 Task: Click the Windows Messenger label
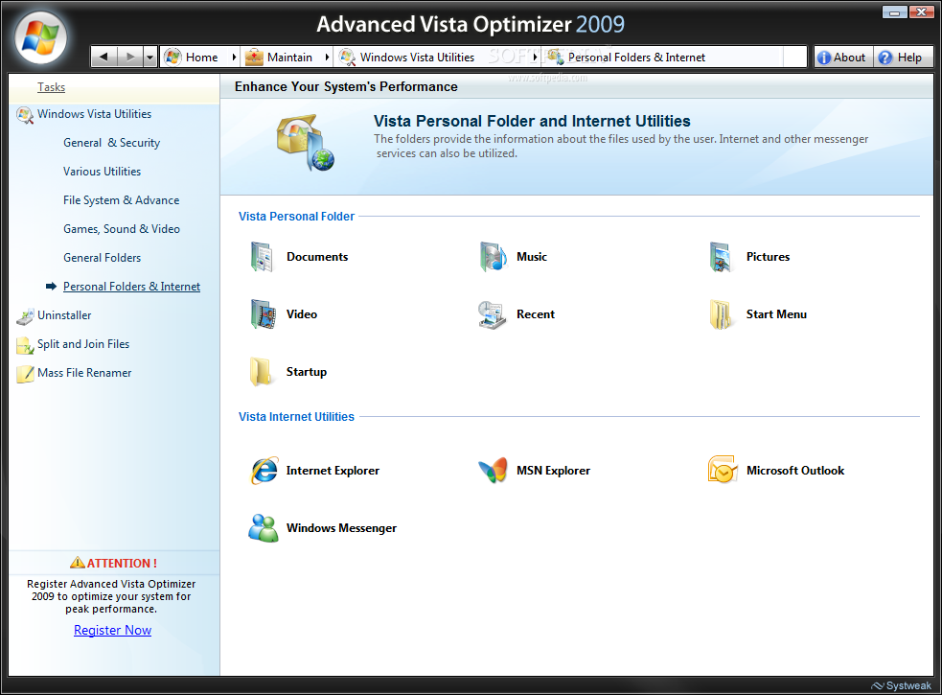click(x=341, y=528)
